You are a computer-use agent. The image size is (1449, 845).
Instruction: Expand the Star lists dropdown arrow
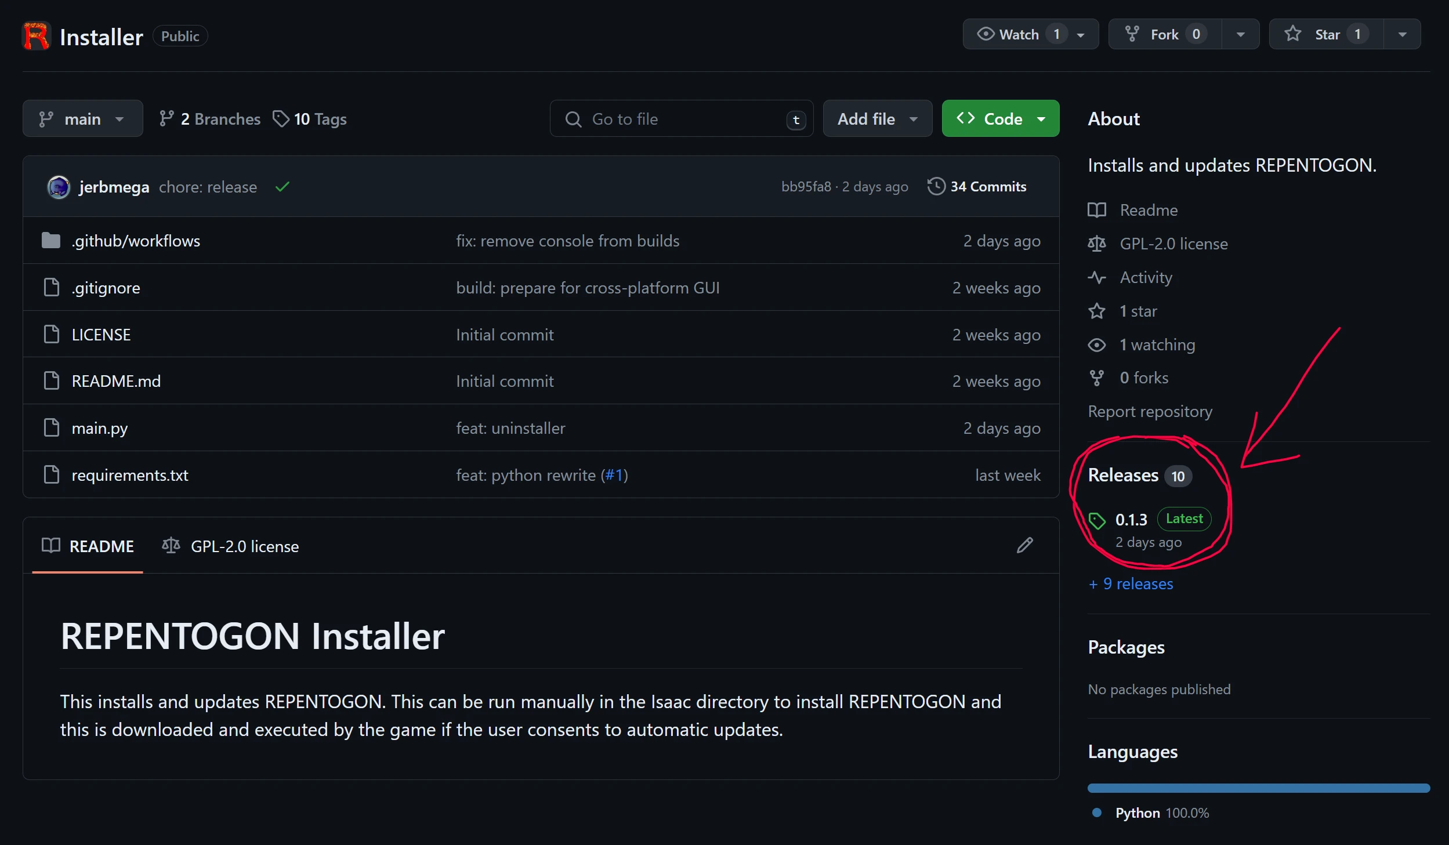(1403, 35)
